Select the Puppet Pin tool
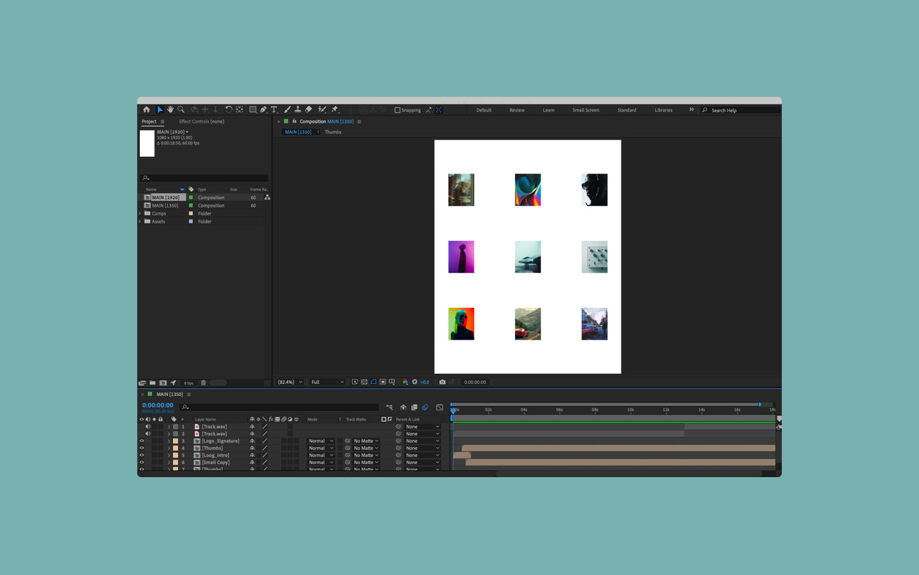The height and width of the screenshot is (575, 919). tap(335, 110)
